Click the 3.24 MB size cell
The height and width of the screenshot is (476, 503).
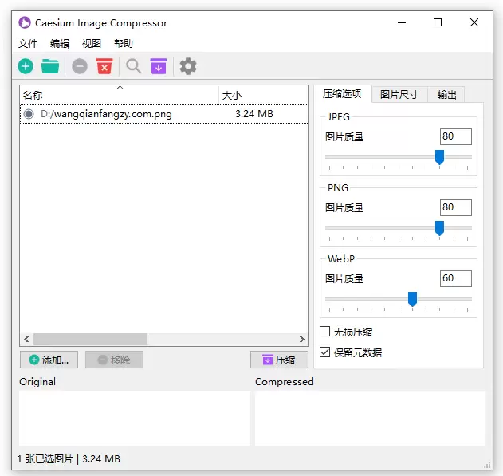tap(254, 114)
